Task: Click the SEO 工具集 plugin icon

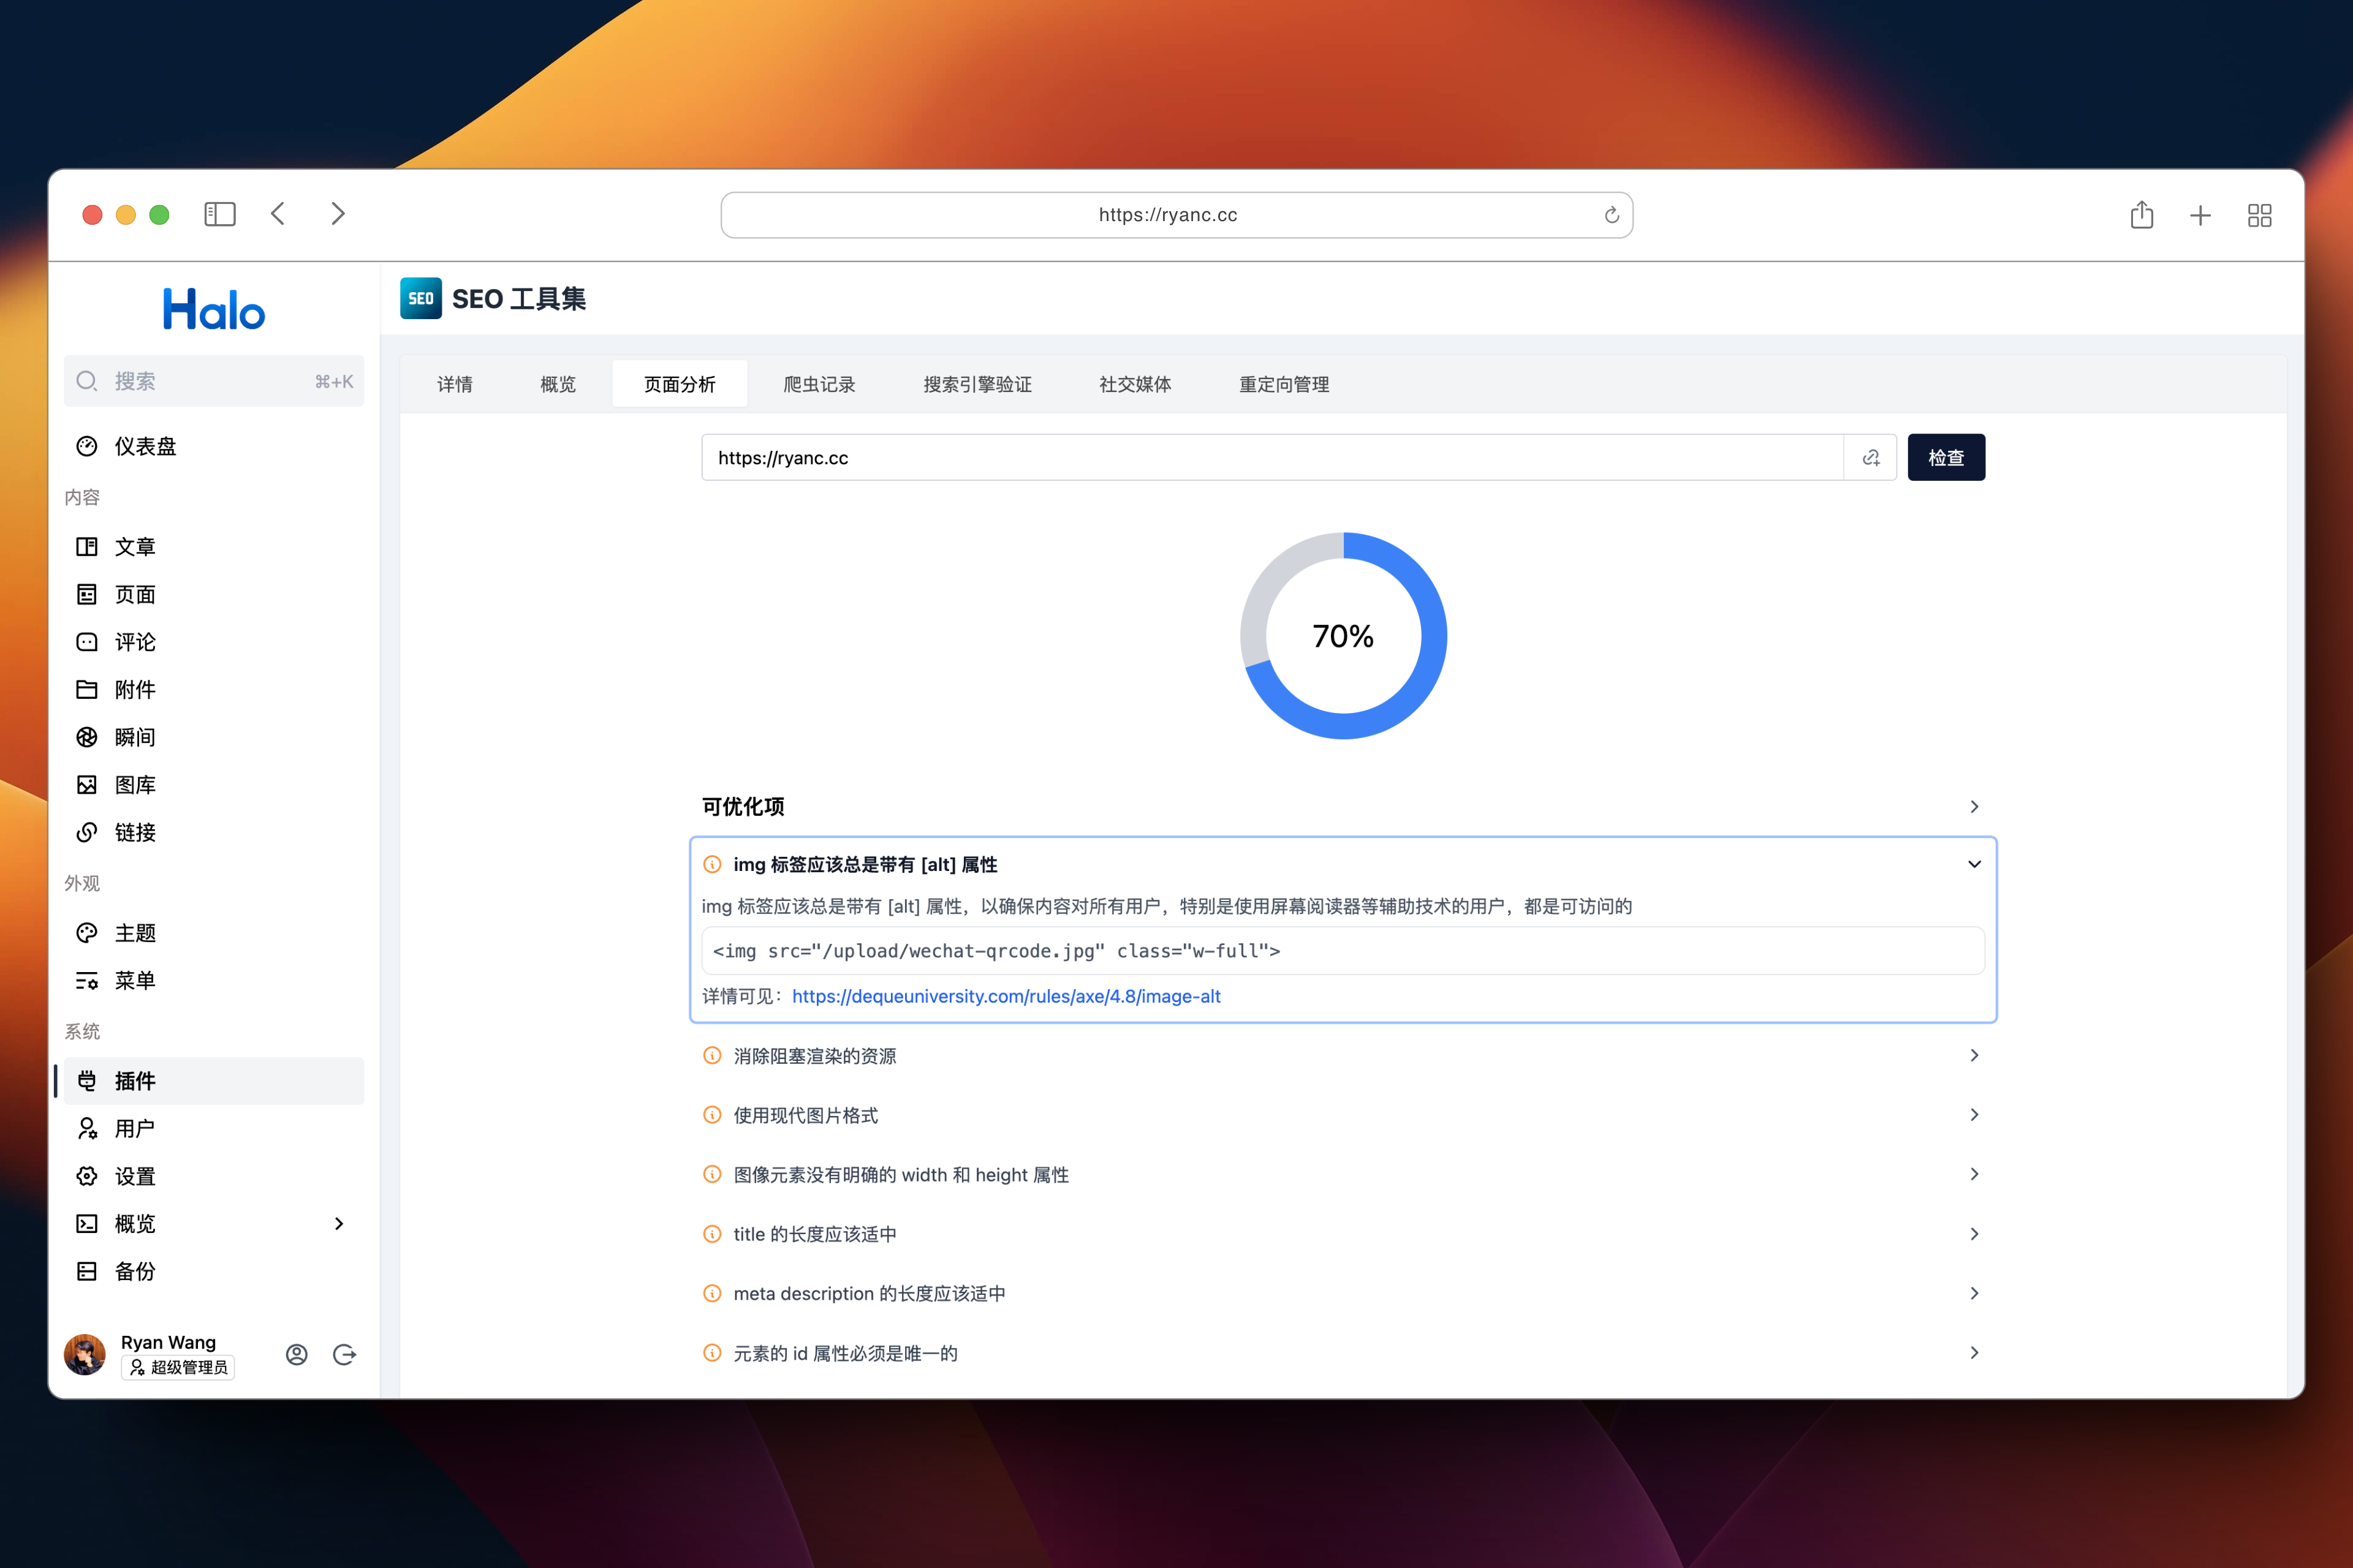Action: [420, 298]
